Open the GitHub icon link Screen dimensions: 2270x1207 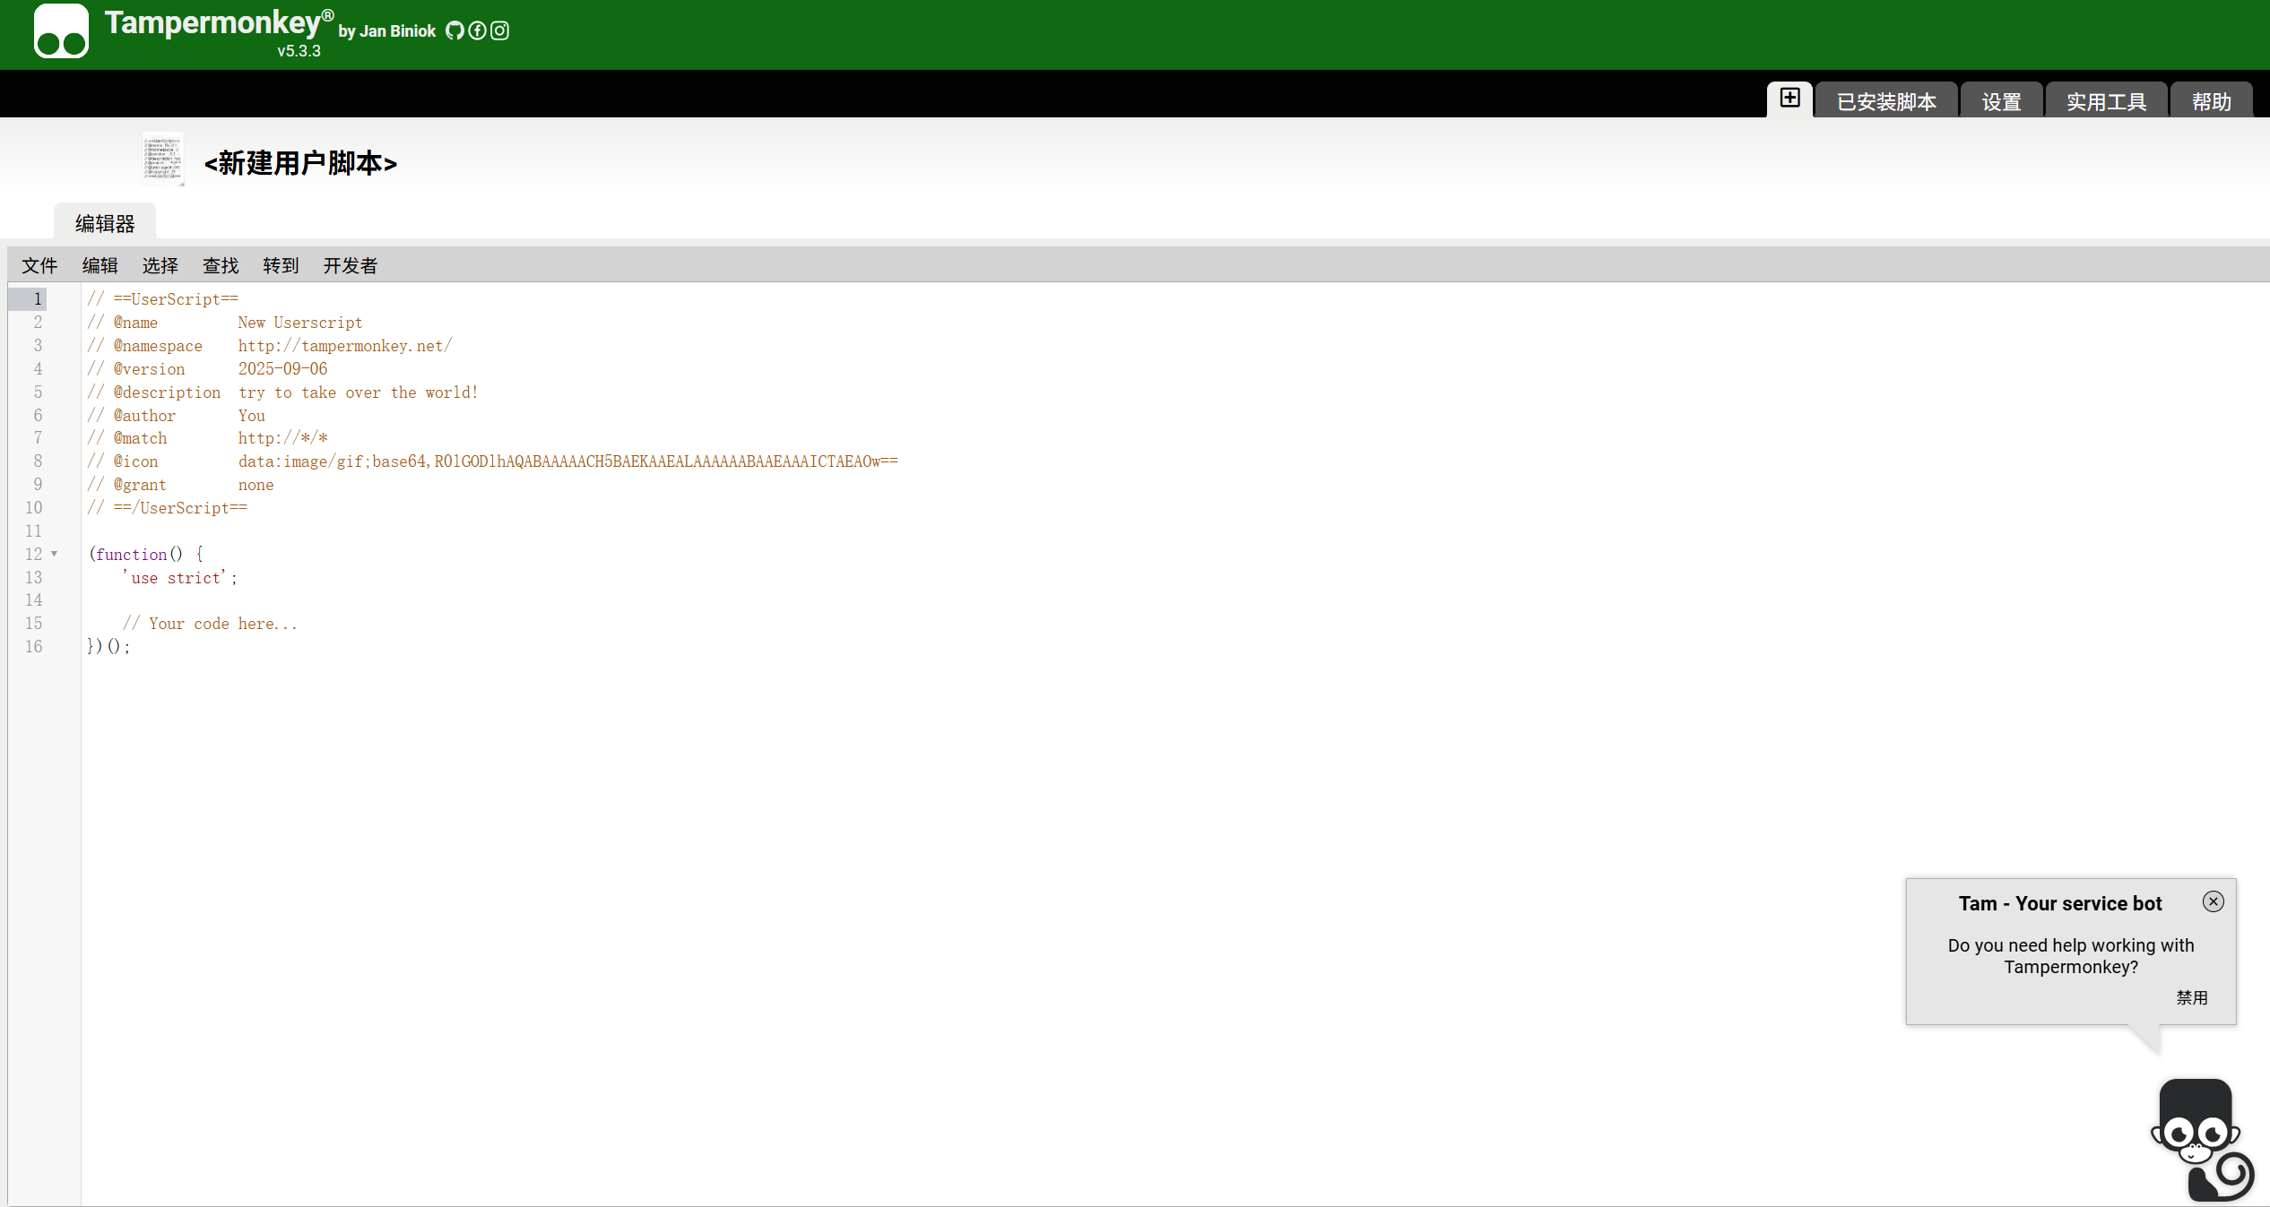(455, 30)
